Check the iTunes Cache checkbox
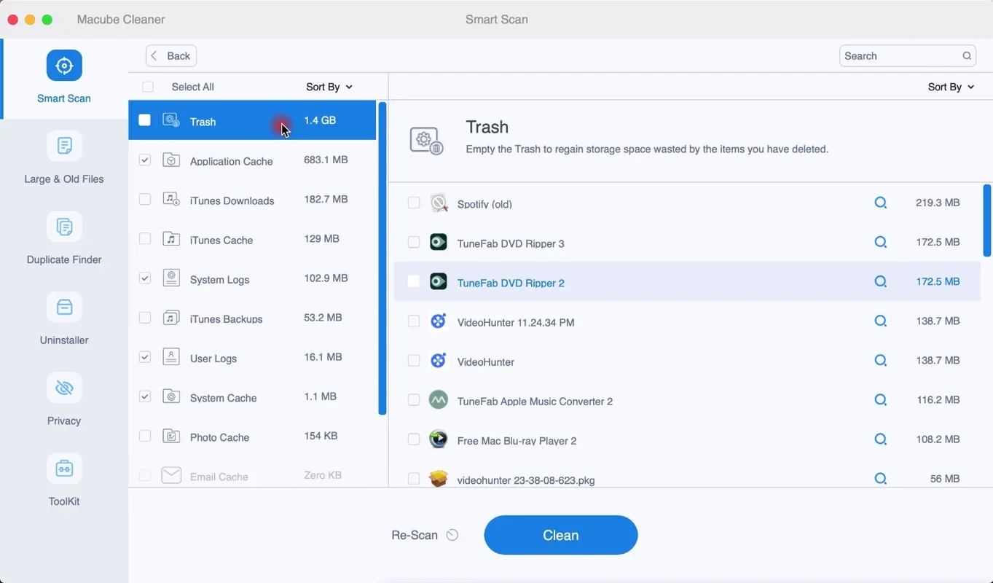 [x=145, y=238]
